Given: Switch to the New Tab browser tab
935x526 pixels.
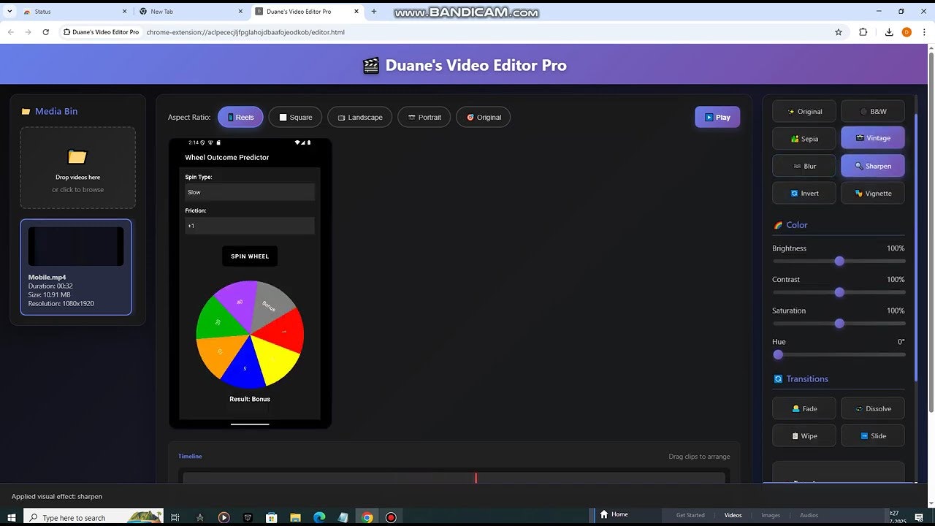Looking at the screenshot, I should 190,12.
